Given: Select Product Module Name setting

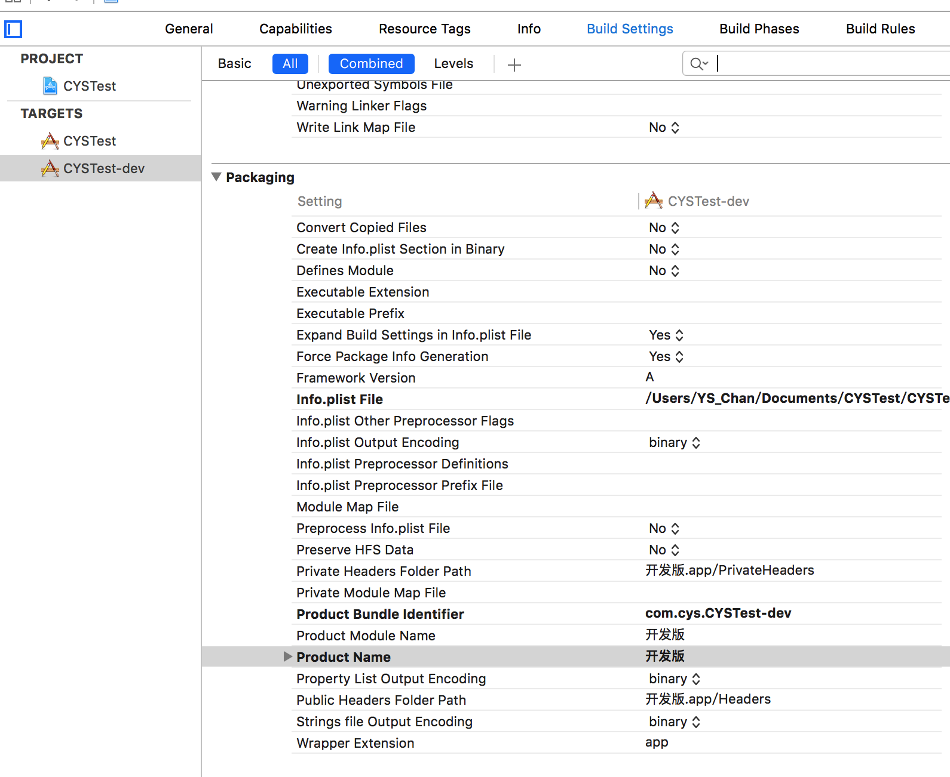Looking at the screenshot, I should (366, 636).
